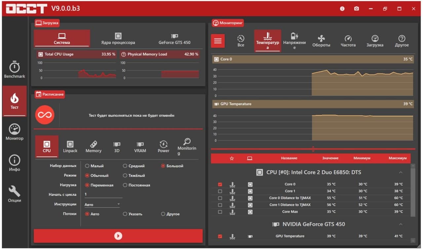The image size is (423, 251).
Task: Select the Обороты fan tab
Action: 321,41
